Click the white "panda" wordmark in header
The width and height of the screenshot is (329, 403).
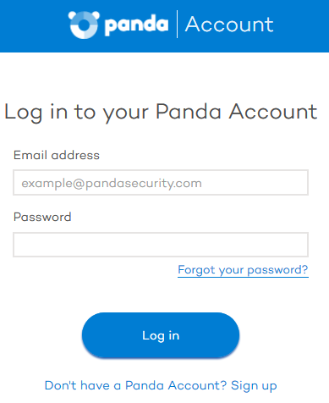pos(136,25)
